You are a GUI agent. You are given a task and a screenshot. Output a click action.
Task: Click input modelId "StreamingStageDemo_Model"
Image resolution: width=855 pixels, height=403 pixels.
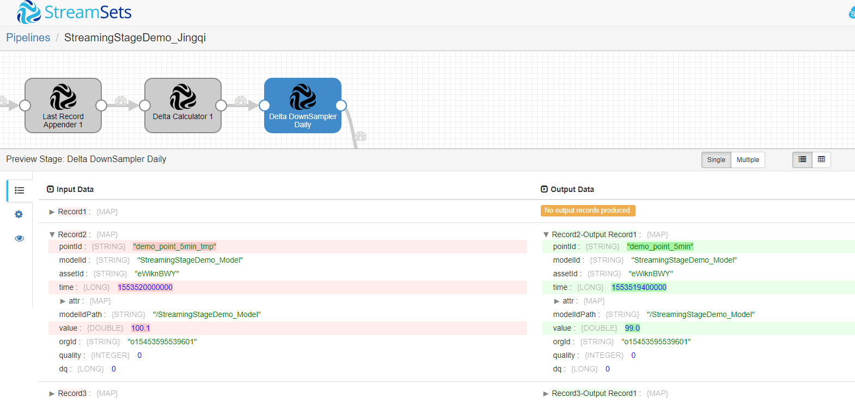coord(190,260)
